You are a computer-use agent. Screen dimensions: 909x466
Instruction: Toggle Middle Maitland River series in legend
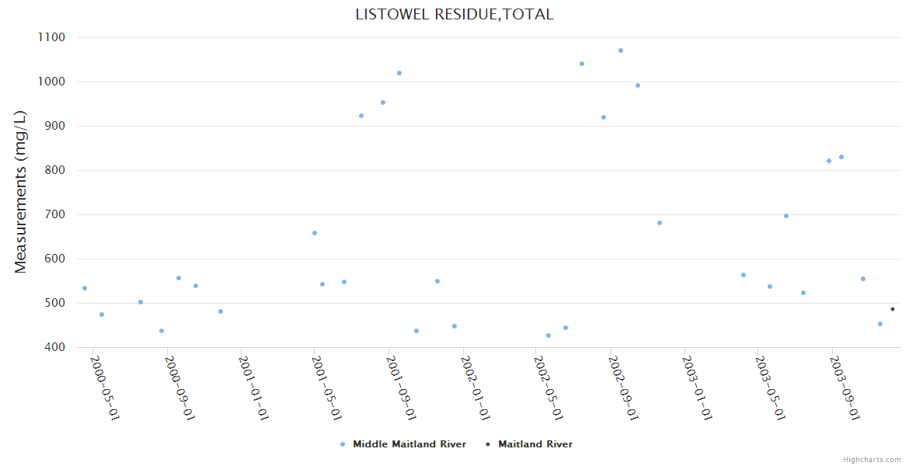pos(409,444)
